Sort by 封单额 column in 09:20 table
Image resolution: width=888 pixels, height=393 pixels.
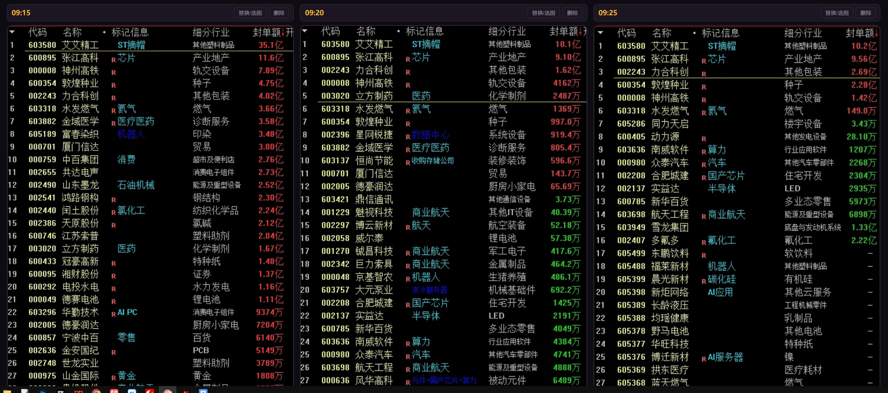(564, 31)
